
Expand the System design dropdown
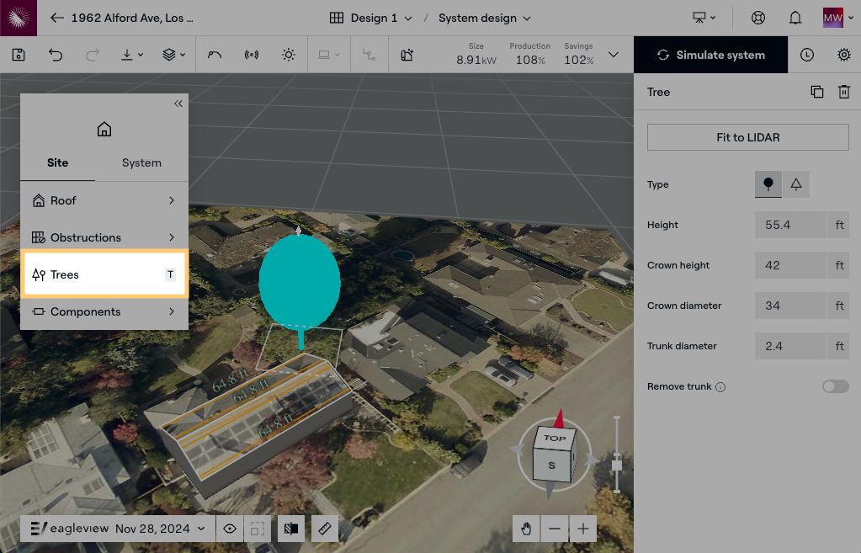[x=485, y=18]
